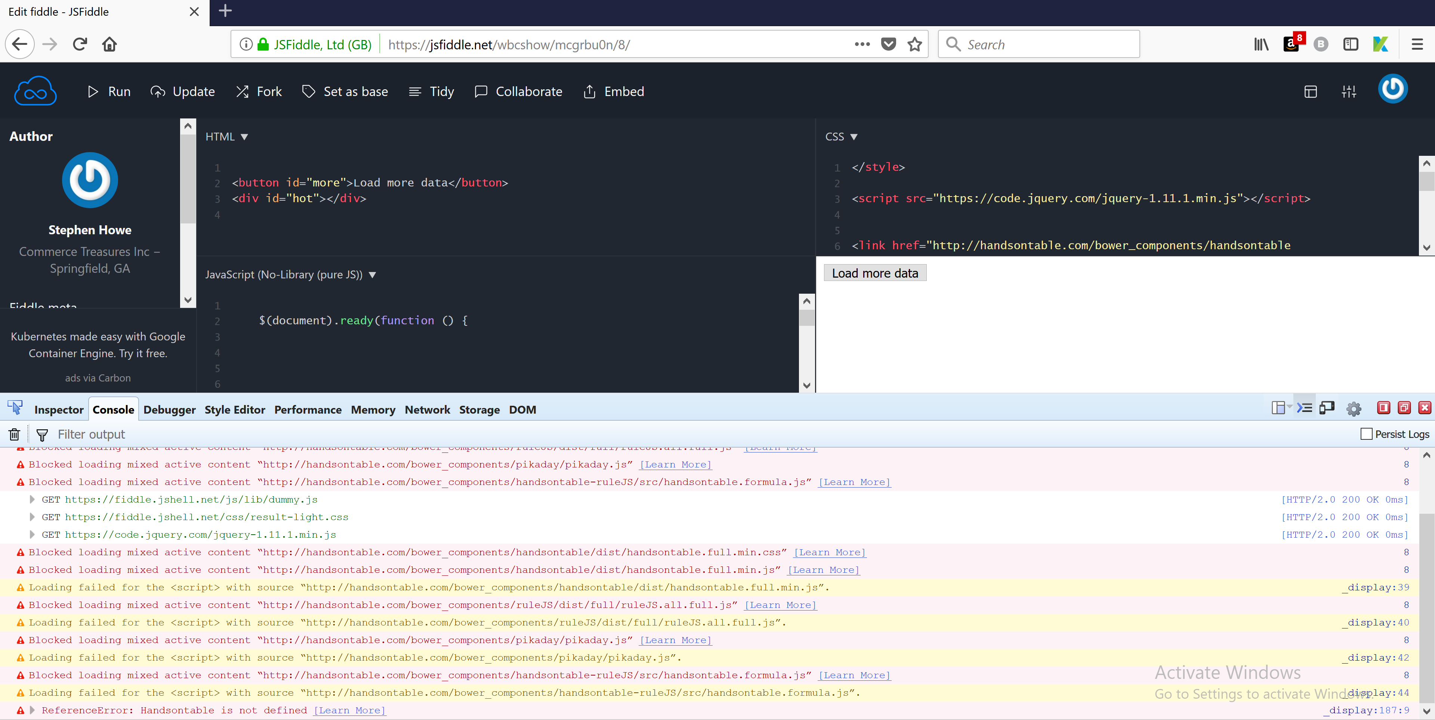Click the Run icon in JSFiddle toolbar

click(93, 91)
